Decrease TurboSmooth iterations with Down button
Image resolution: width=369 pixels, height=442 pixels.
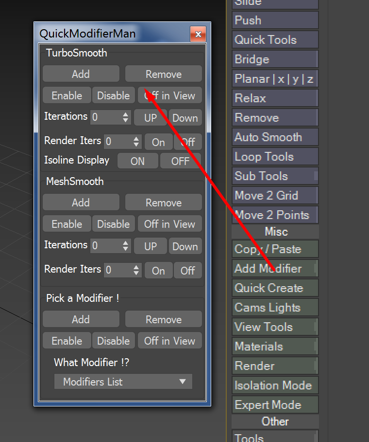[185, 117]
